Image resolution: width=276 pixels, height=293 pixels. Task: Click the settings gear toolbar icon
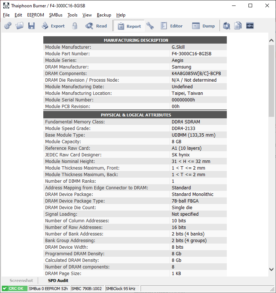pyautogui.click(x=8, y=26)
